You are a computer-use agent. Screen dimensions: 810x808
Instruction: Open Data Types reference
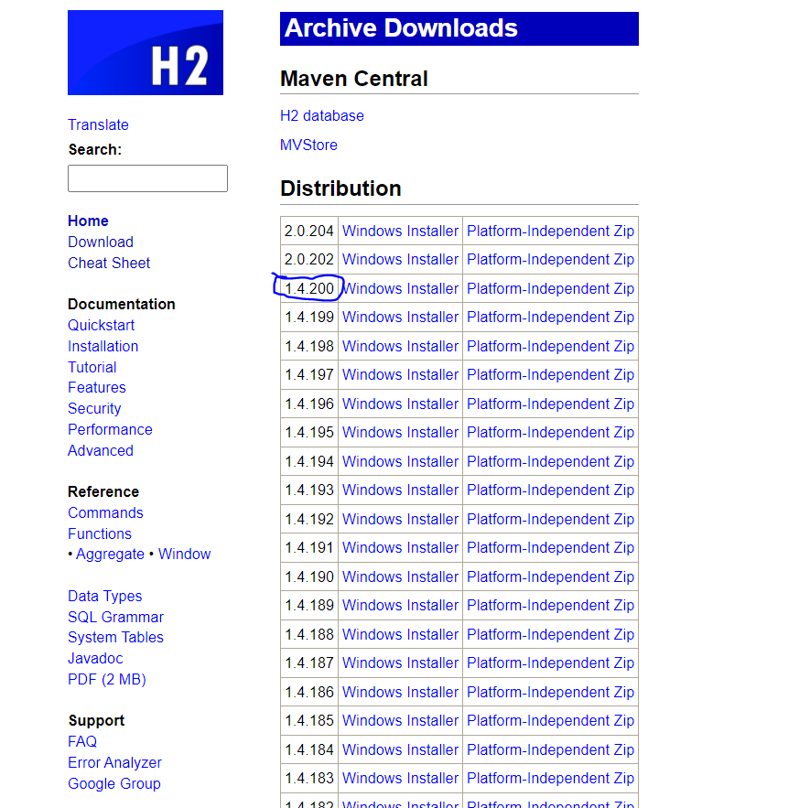[x=105, y=597]
